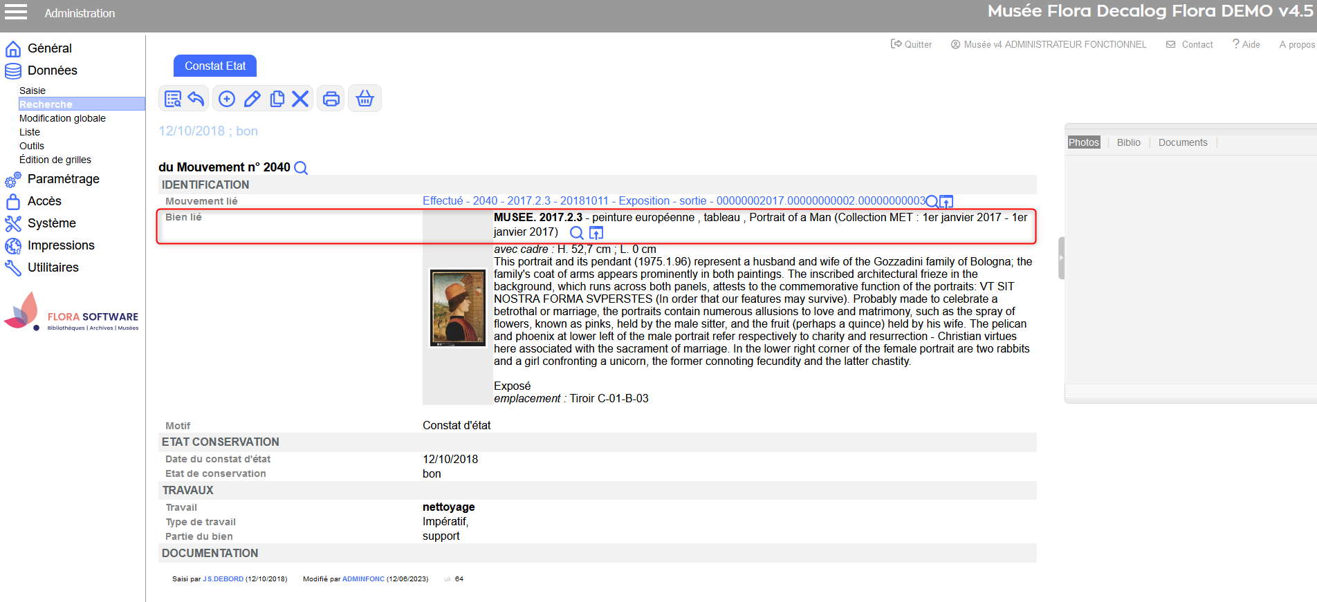Viewport: 1317px width, 602px height.
Task: Click the pencil edit icon
Action: (252, 99)
